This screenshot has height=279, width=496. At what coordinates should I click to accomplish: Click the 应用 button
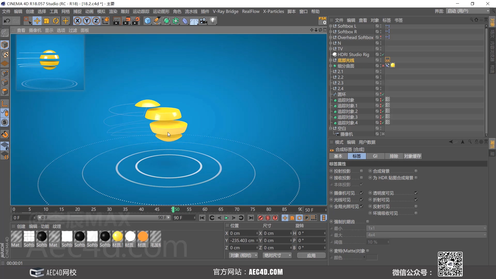[311, 255]
